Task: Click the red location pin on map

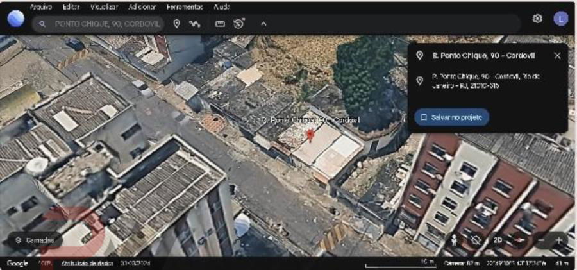Action: [x=311, y=135]
